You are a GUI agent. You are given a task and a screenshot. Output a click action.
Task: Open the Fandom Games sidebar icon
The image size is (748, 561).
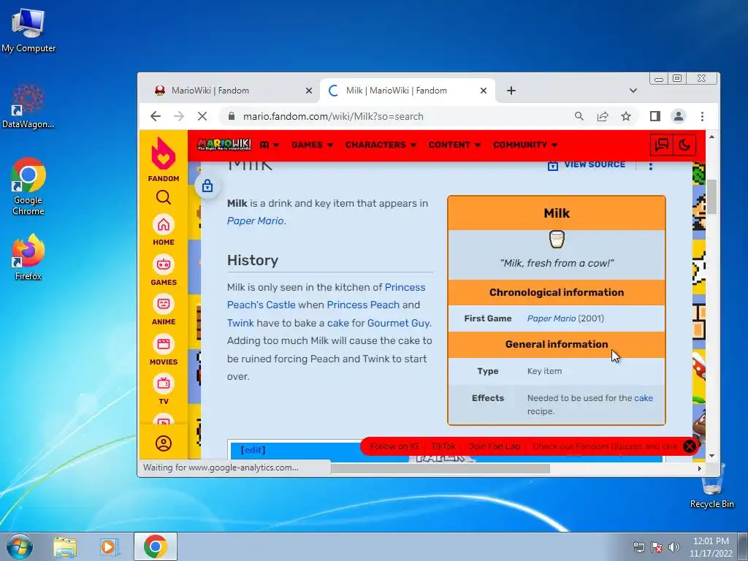tap(163, 264)
